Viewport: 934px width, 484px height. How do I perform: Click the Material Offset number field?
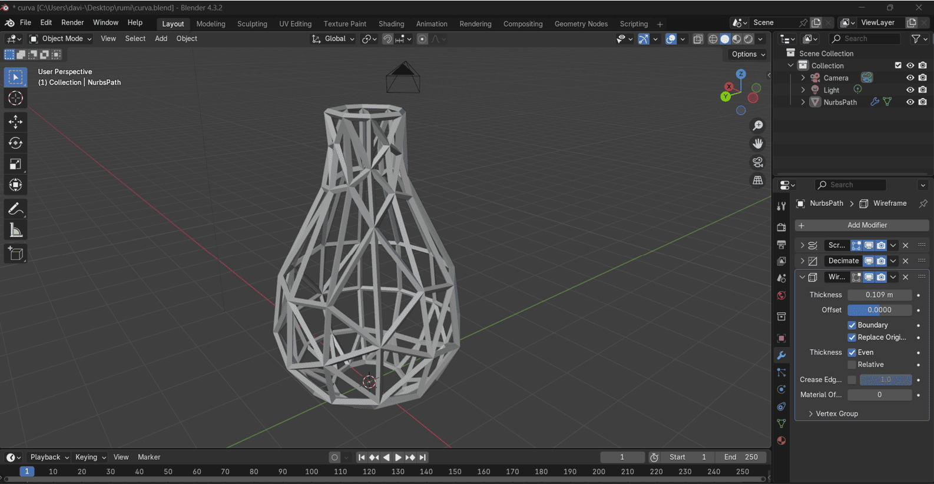879,395
